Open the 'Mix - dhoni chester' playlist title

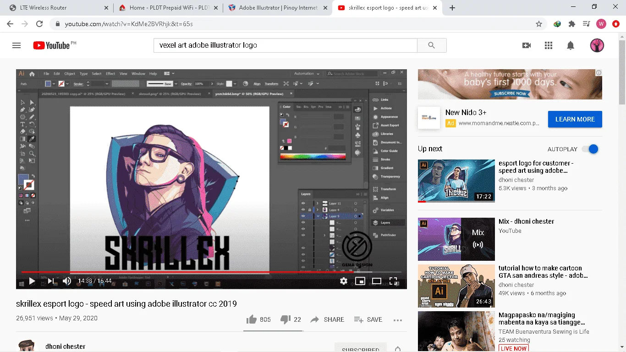tap(526, 221)
